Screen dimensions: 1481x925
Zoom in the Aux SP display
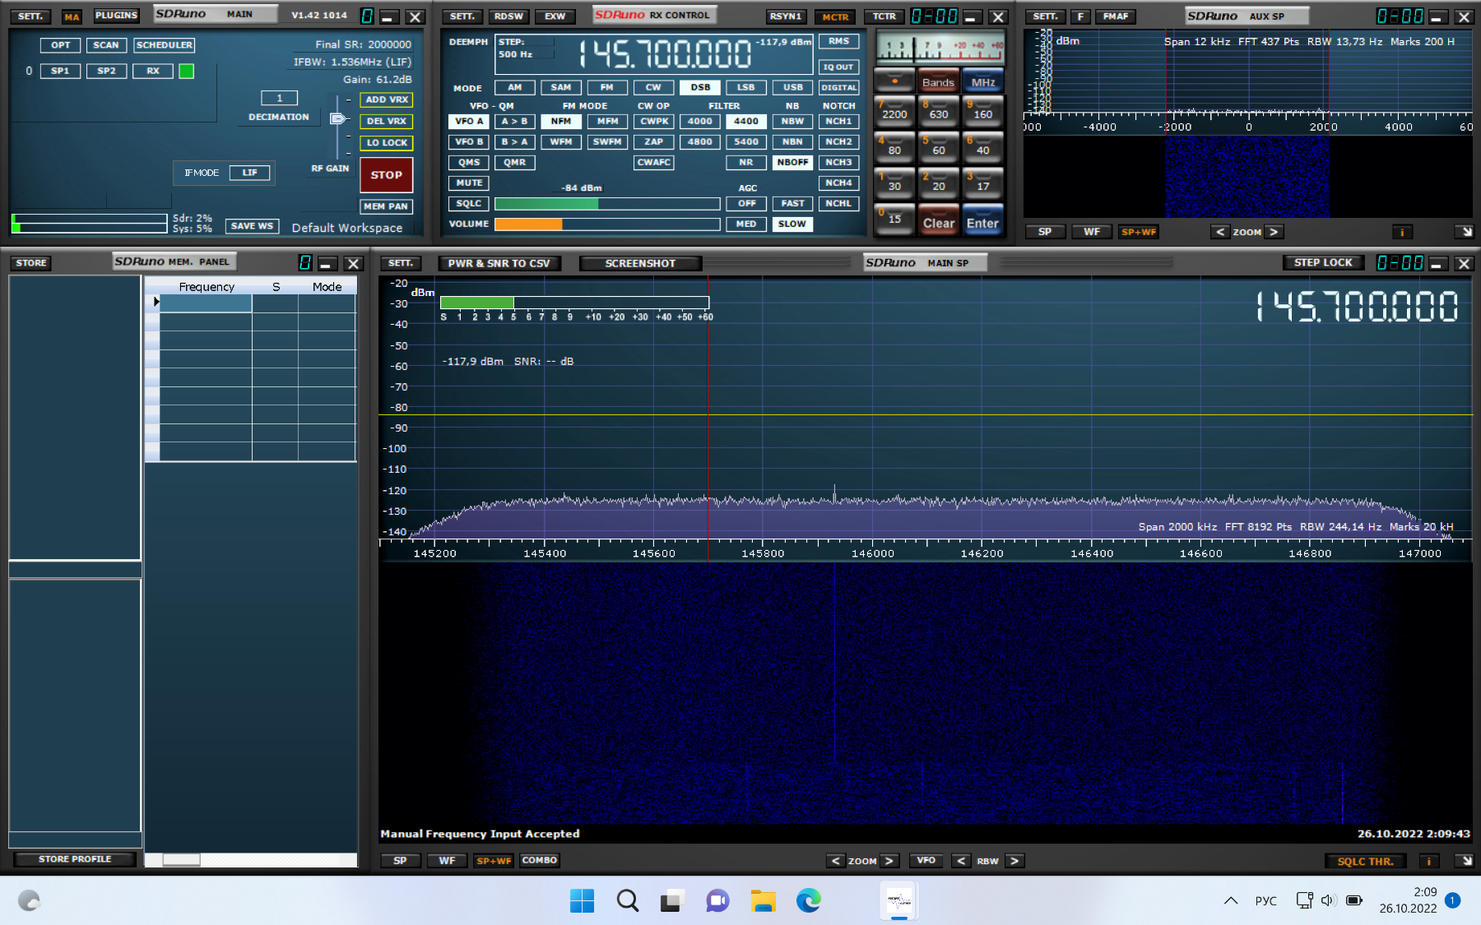1274,232
